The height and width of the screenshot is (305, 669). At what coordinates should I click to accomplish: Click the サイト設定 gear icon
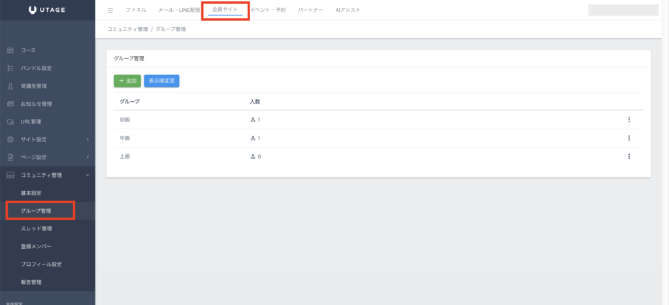coord(10,140)
